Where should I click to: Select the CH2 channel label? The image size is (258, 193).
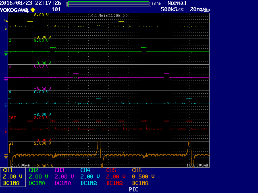pos(33,170)
